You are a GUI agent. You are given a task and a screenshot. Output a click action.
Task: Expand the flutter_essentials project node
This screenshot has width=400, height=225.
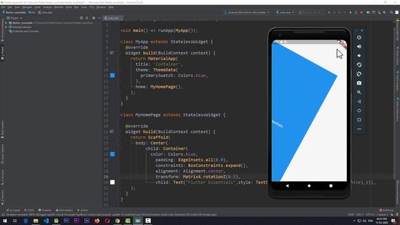[6, 23]
